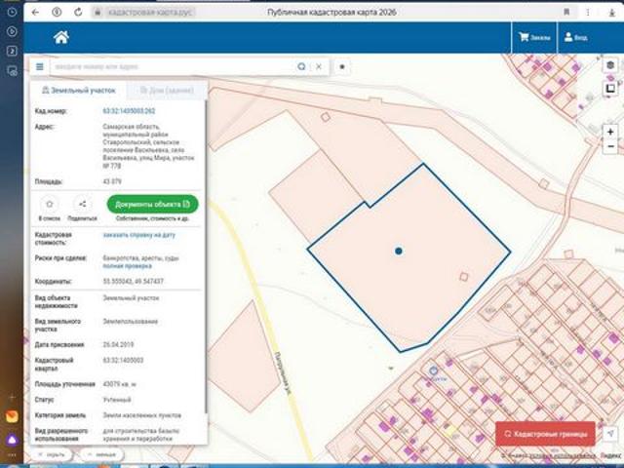This screenshot has height=468, width=624.
Task: Click the green Документы объекта button
Action: pos(152,204)
